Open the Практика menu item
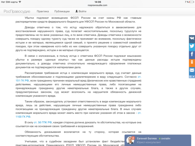The height and width of the screenshot is (146, 195). (43, 11)
